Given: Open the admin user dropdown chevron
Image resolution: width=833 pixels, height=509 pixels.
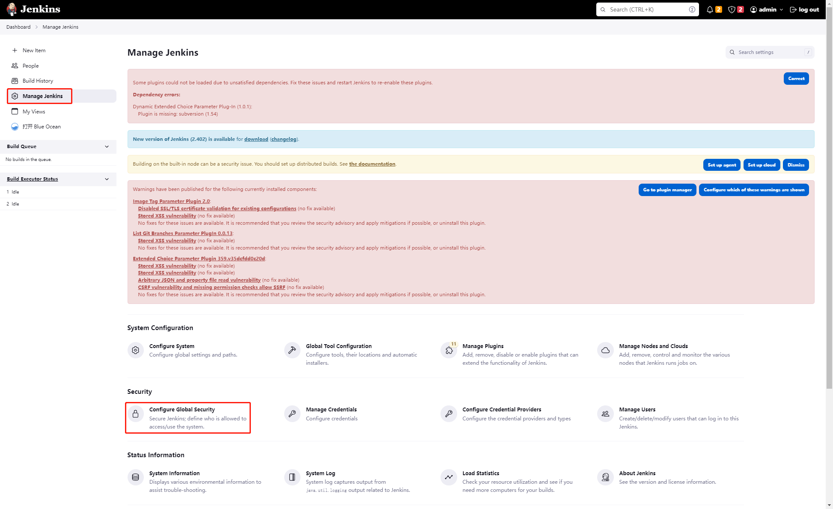Looking at the screenshot, I should click(781, 9).
